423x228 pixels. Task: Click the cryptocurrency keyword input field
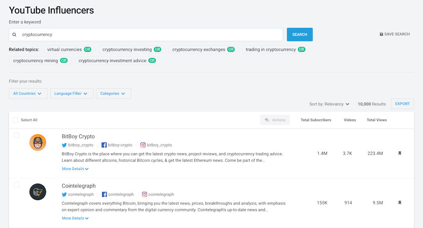(x=146, y=35)
